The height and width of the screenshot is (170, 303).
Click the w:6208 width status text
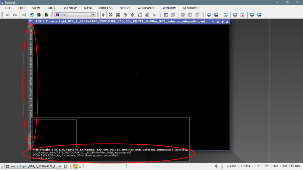click(x=231, y=166)
